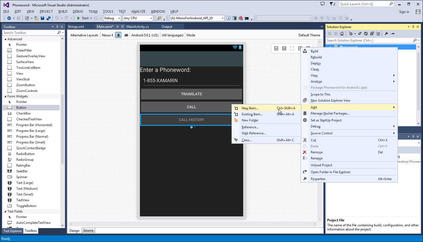The width and height of the screenshot is (423, 242).
Task: Click the feedback speech bubble icon
Action: click(x=323, y=4)
